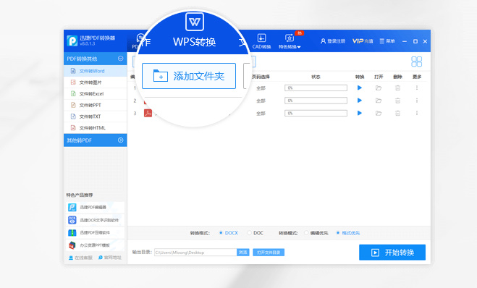Delete the row 3 file
This screenshot has height=288, width=477.
pyautogui.click(x=397, y=113)
